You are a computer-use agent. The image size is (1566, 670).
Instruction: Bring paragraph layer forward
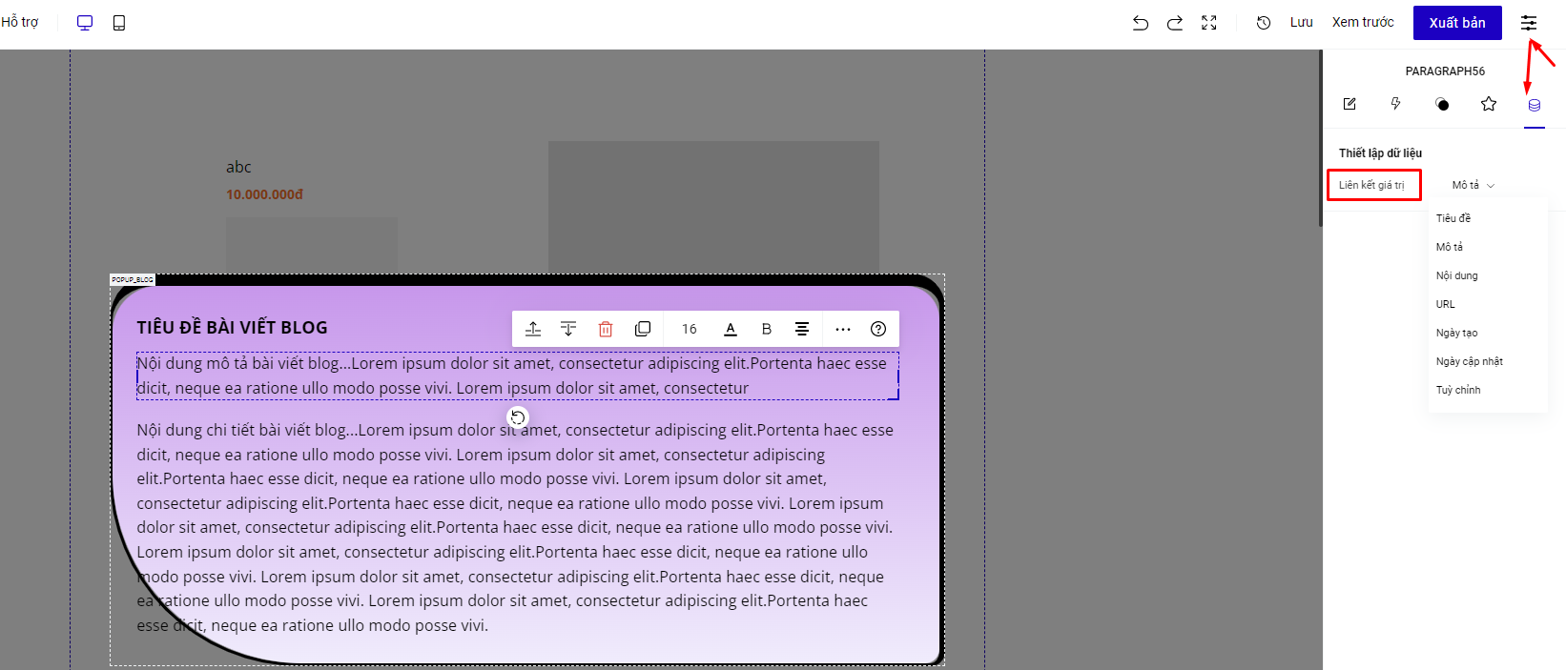coord(533,329)
